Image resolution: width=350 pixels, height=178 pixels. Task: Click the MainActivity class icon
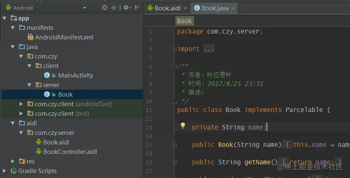(47, 75)
